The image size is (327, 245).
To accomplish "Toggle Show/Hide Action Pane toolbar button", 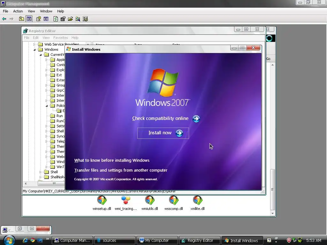I will 46,19.
